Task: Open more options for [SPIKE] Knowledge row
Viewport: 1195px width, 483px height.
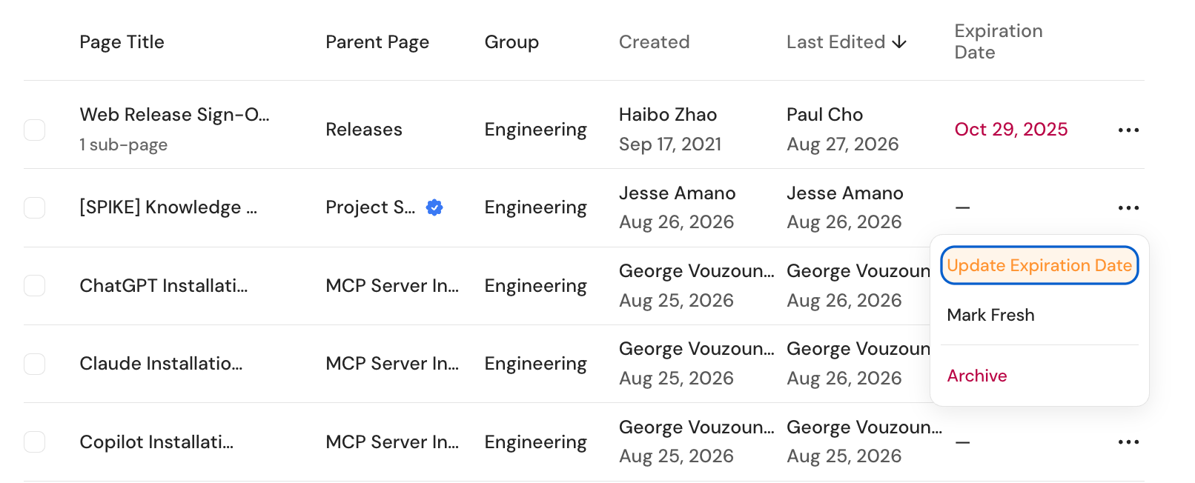Action: coord(1128,208)
